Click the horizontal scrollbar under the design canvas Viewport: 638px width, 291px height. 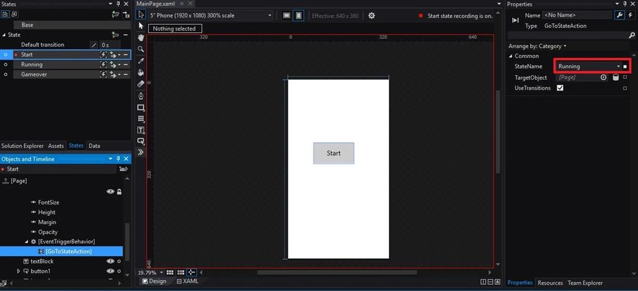337,272
